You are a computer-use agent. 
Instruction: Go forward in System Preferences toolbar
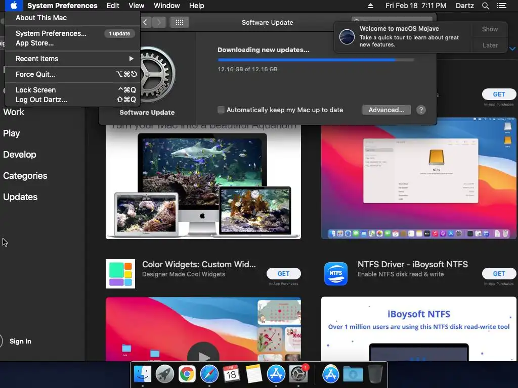[x=159, y=22]
